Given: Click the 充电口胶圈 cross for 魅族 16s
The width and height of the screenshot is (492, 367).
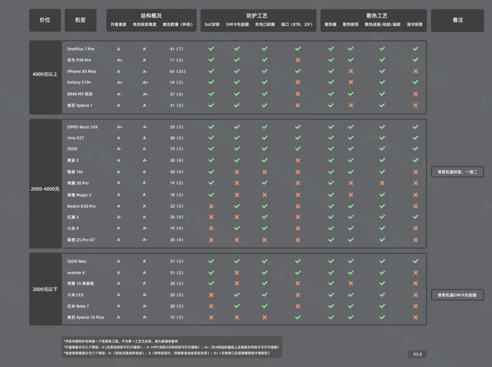Looking at the screenshot, I should (x=265, y=172).
